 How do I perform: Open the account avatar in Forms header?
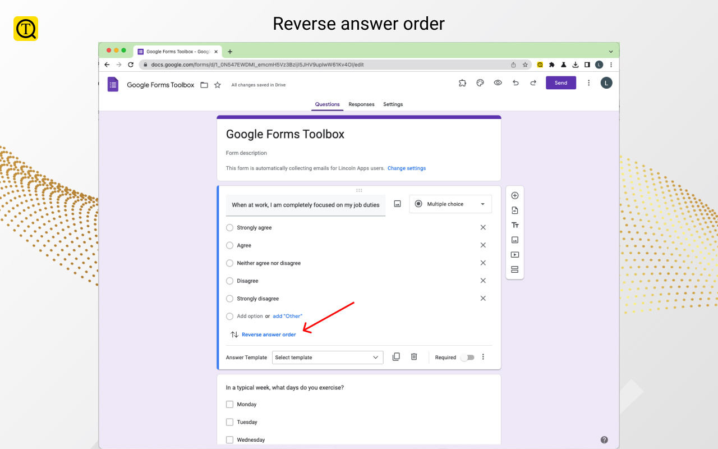[606, 83]
